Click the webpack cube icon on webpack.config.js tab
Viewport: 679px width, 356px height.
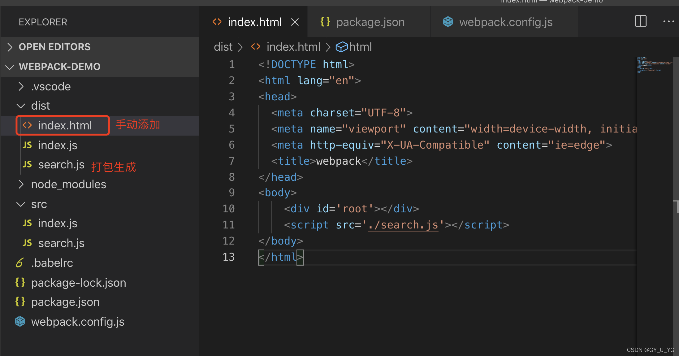click(448, 22)
